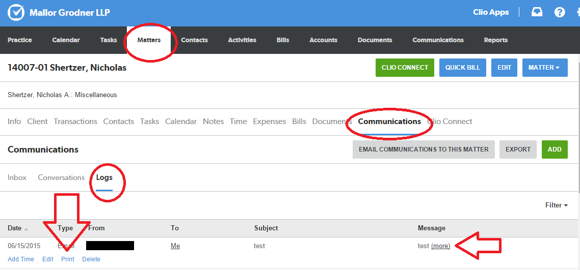Viewport: 580px width, 270px height.
Task: Open the Bills item in top navigation
Action: click(283, 40)
